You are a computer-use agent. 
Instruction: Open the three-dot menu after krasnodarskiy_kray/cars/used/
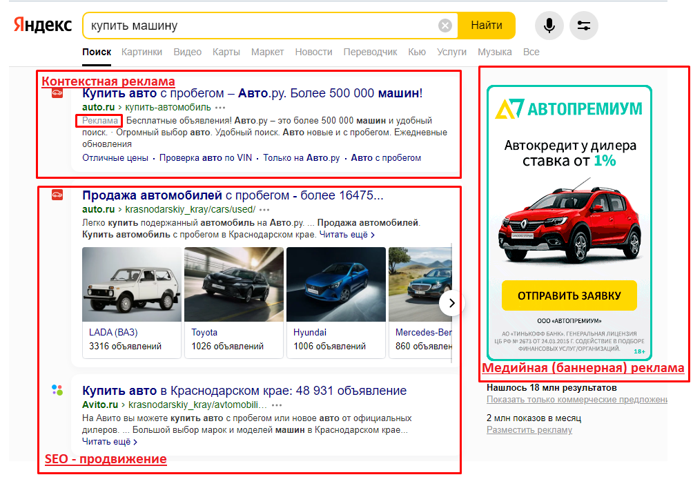click(264, 210)
